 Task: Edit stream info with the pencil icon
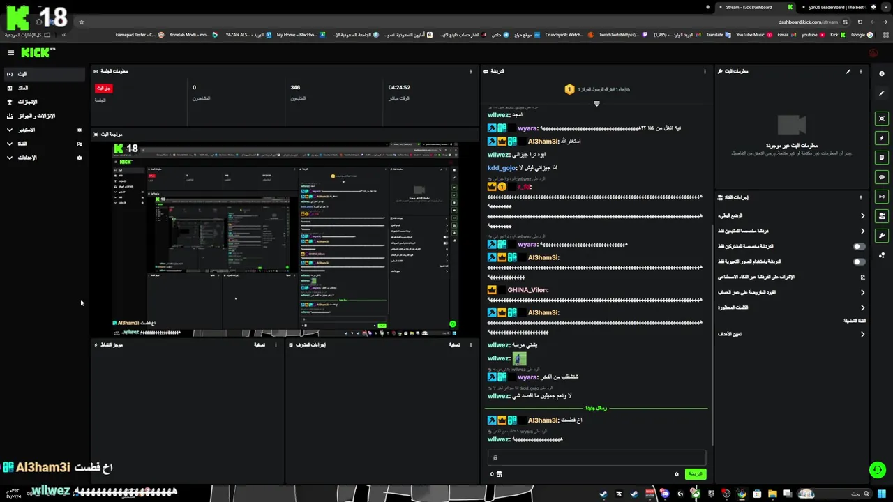coord(848,71)
